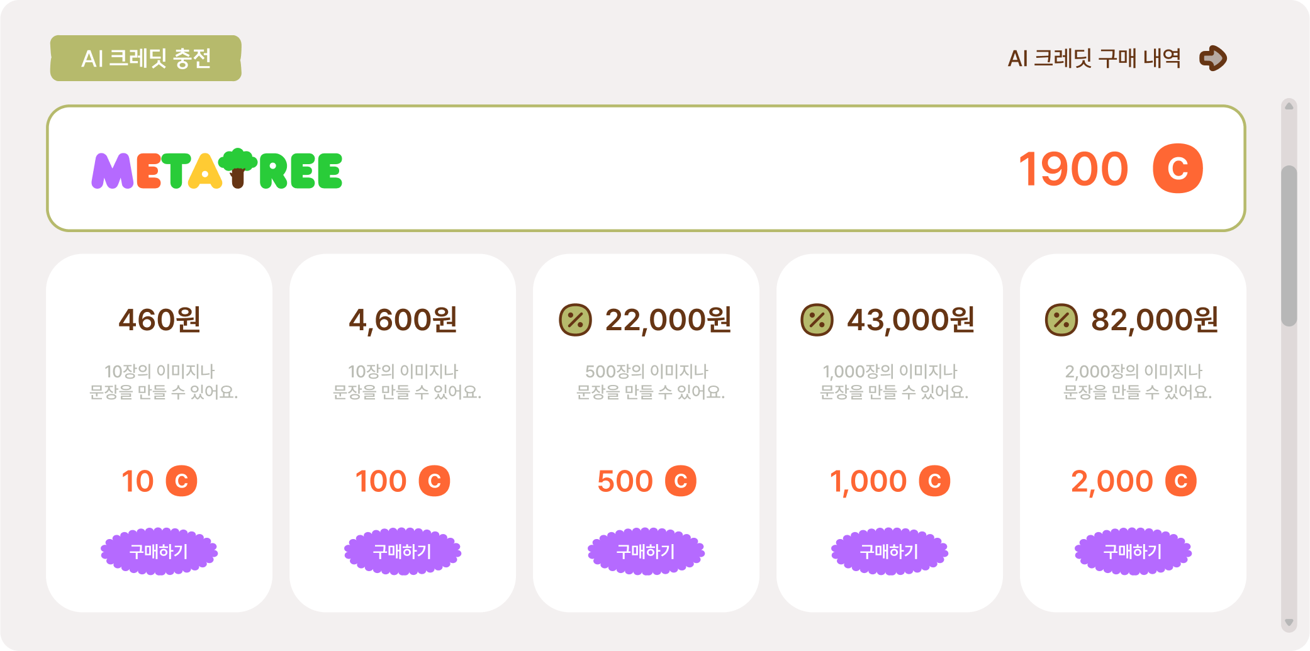This screenshot has width=1310, height=651.
Task: Click the vertical scrollbar thumb
Action: click(x=1289, y=245)
